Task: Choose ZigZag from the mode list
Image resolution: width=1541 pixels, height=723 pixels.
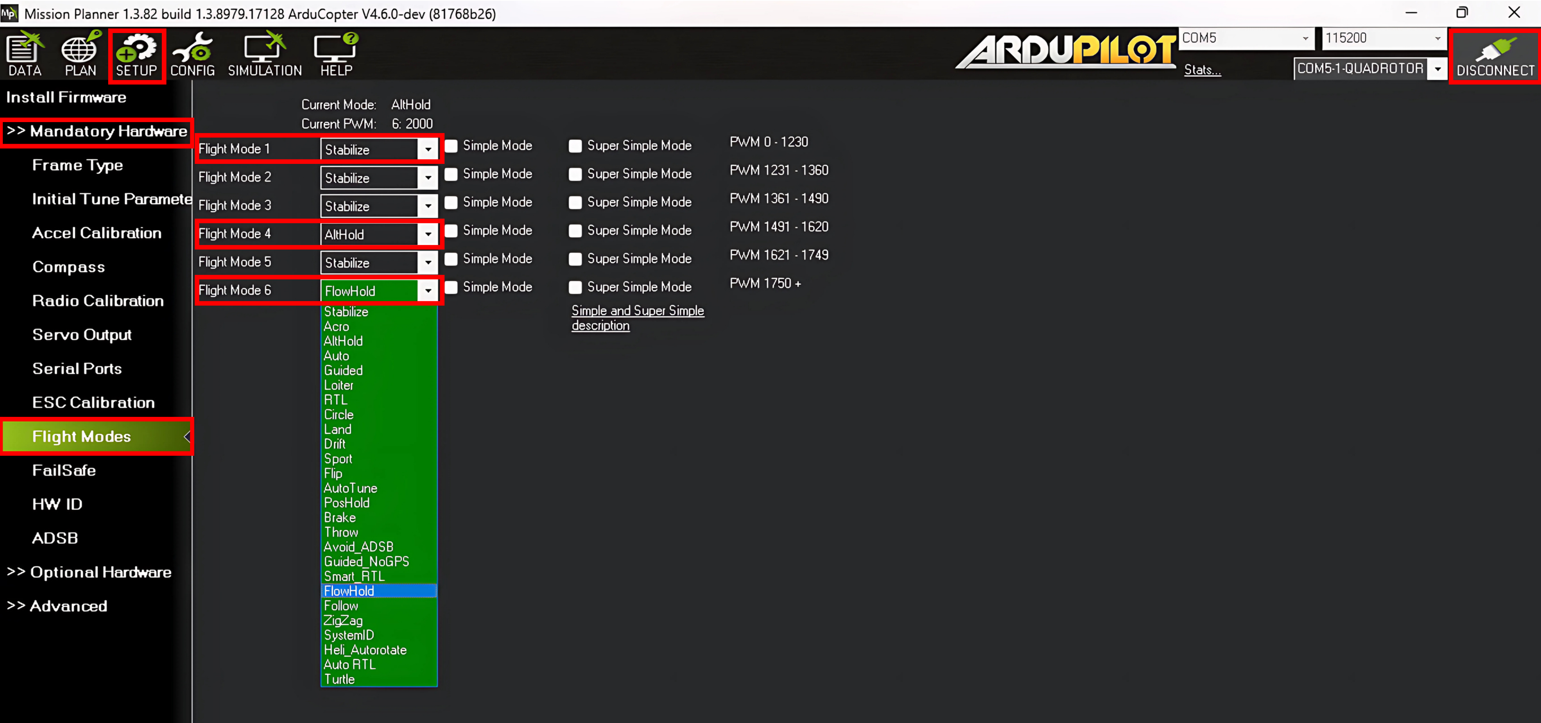Action: tap(379, 621)
